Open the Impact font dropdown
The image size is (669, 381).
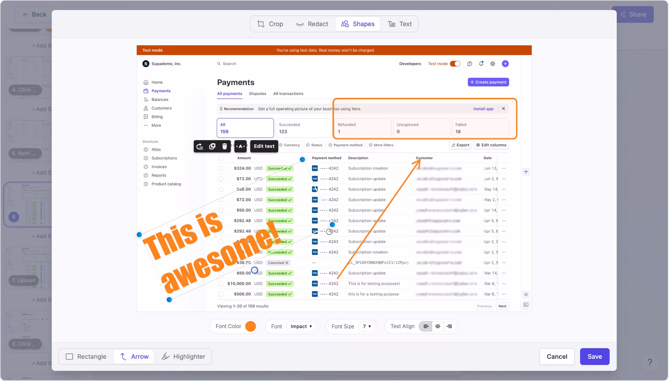coord(301,326)
